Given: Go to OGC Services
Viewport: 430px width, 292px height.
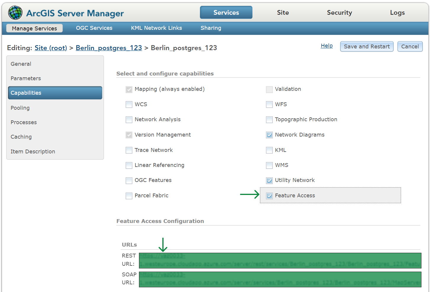Looking at the screenshot, I should click(94, 28).
